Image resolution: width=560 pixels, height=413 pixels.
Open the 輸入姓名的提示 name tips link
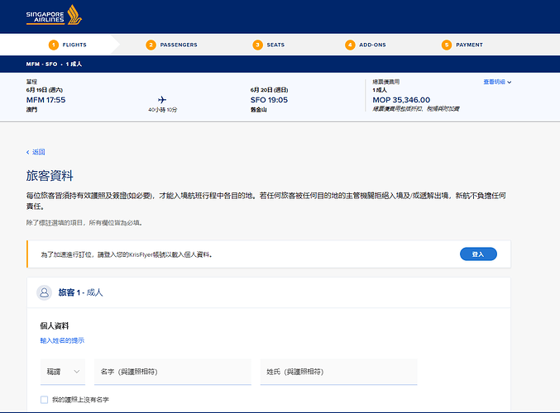(x=62, y=340)
